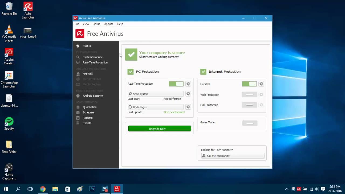The image size is (345, 194).
Task: Click Scan system button
Action: click(156, 94)
